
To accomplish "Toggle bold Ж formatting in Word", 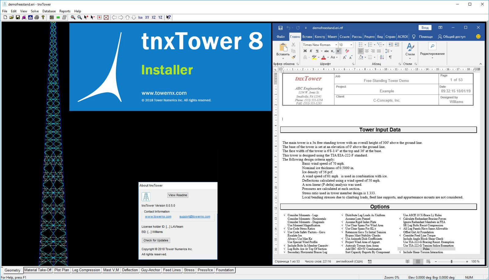I will [x=305, y=51].
